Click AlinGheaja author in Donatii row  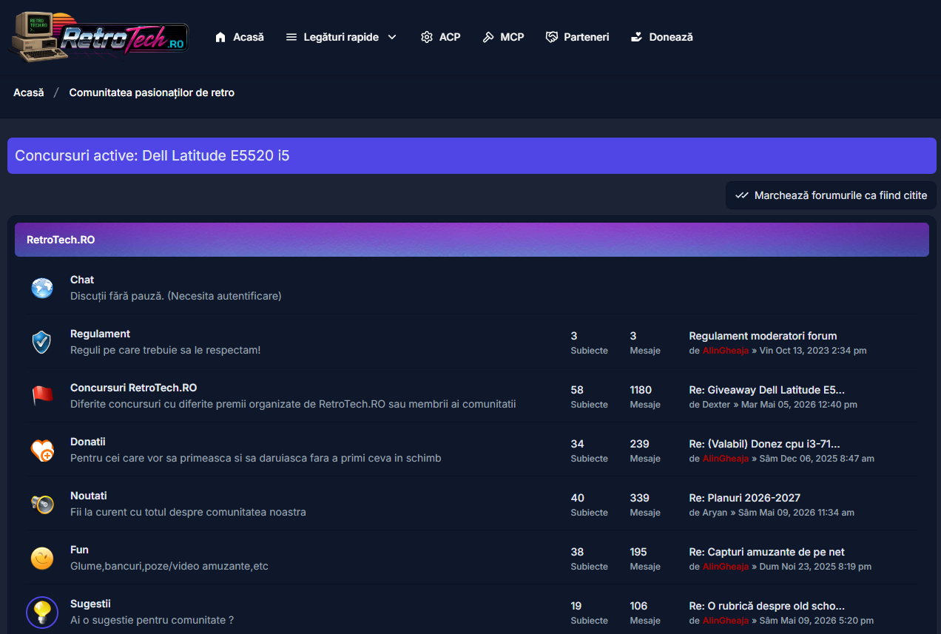coord(726,459)
